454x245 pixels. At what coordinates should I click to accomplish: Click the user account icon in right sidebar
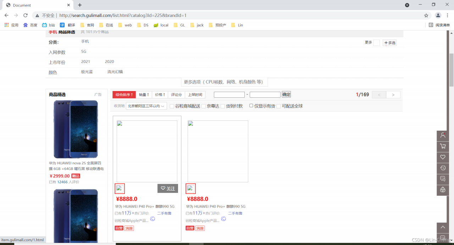[x=443, y=135]
